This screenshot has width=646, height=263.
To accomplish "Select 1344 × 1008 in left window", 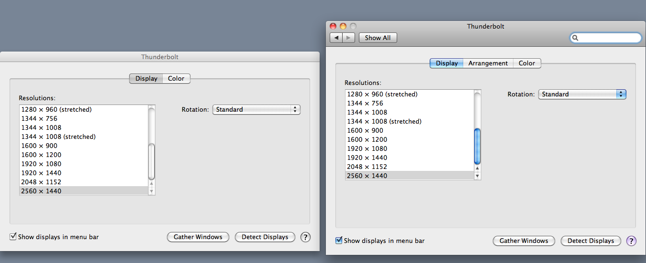I will pos(84,128).
